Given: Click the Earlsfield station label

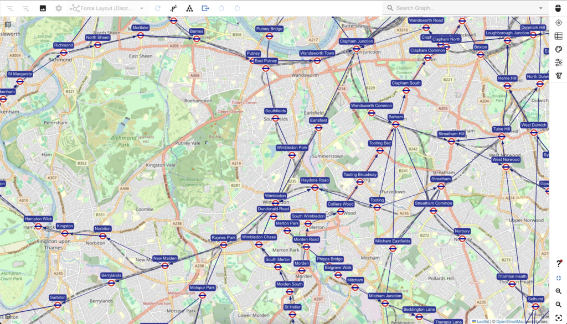Looking at the screenshot, I should coord(318,121).
